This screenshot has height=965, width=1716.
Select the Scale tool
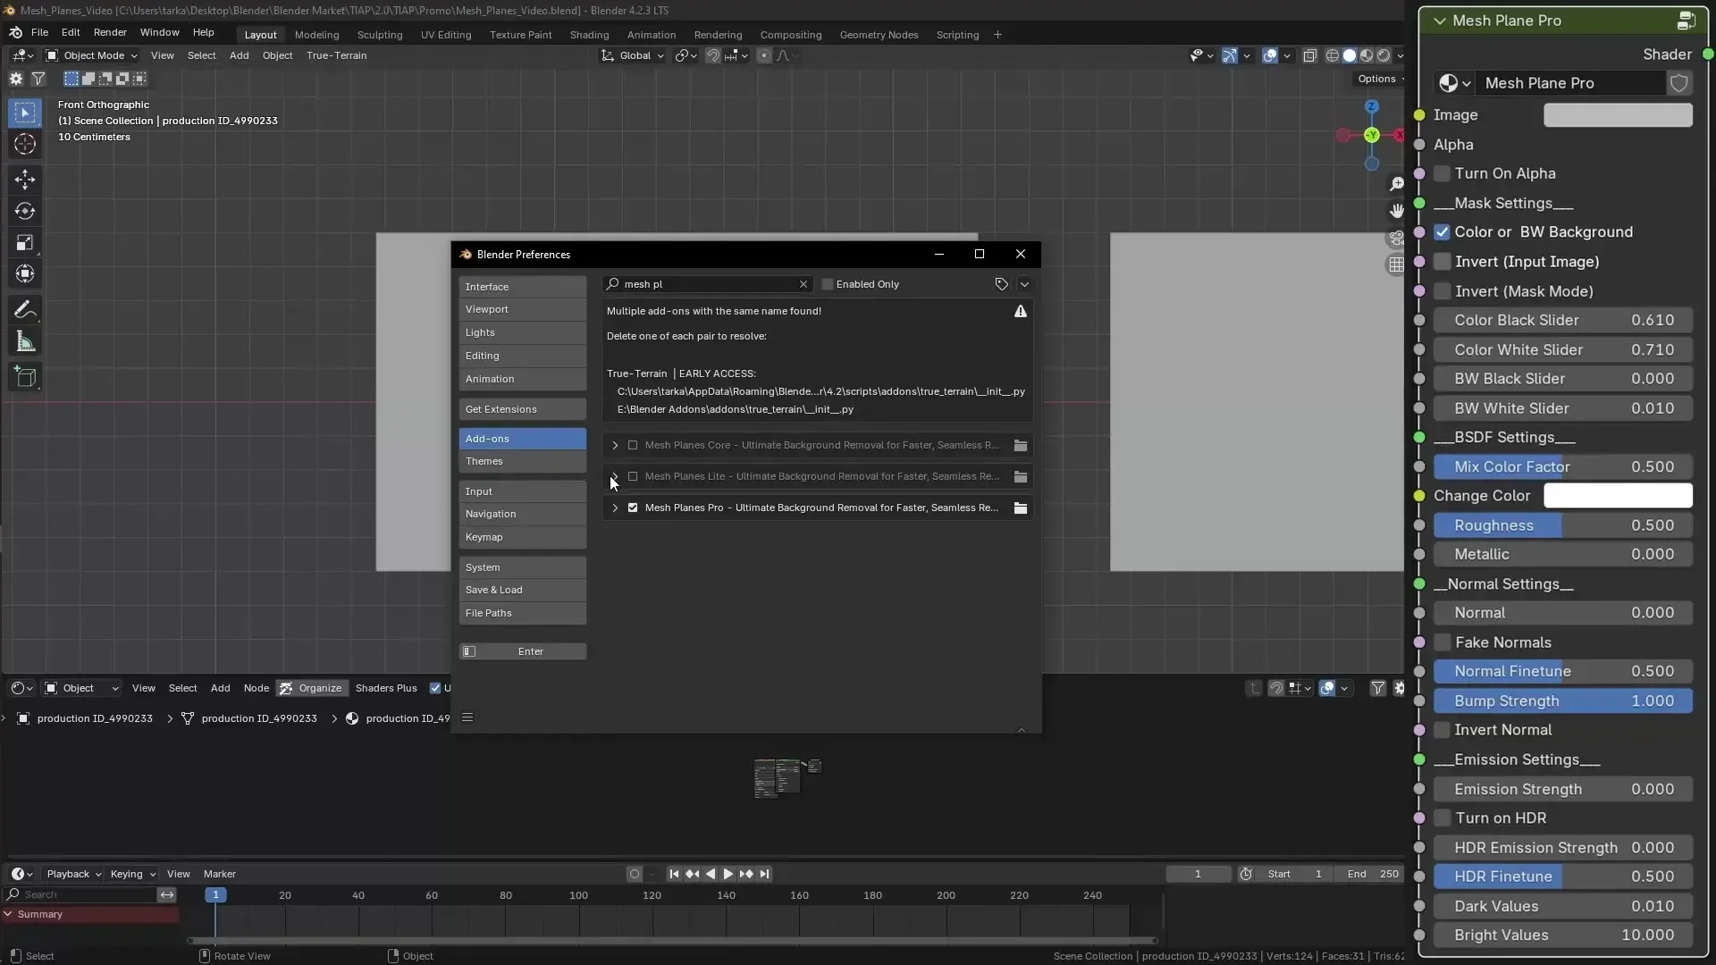(x=25, y=243)
